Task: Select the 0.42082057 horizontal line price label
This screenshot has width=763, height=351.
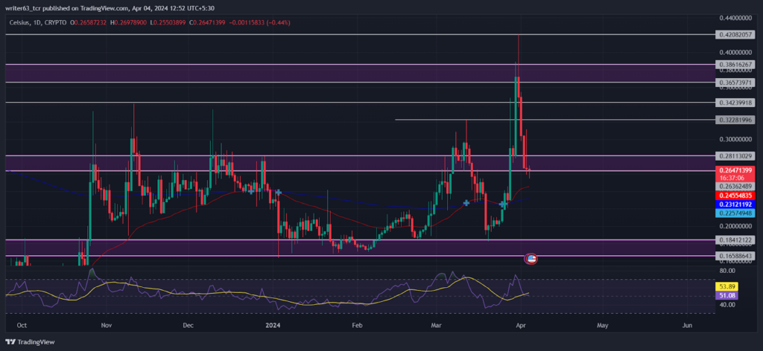Action: 735,34
